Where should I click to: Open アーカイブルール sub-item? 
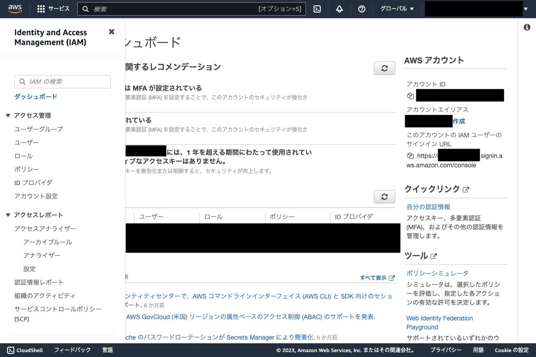pyautogui.click(x=47, y=242)
